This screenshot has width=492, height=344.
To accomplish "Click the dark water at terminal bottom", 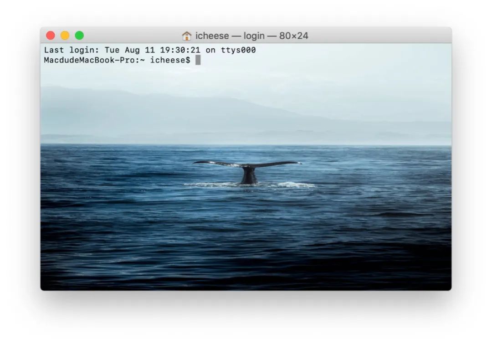I will (246, 269).
